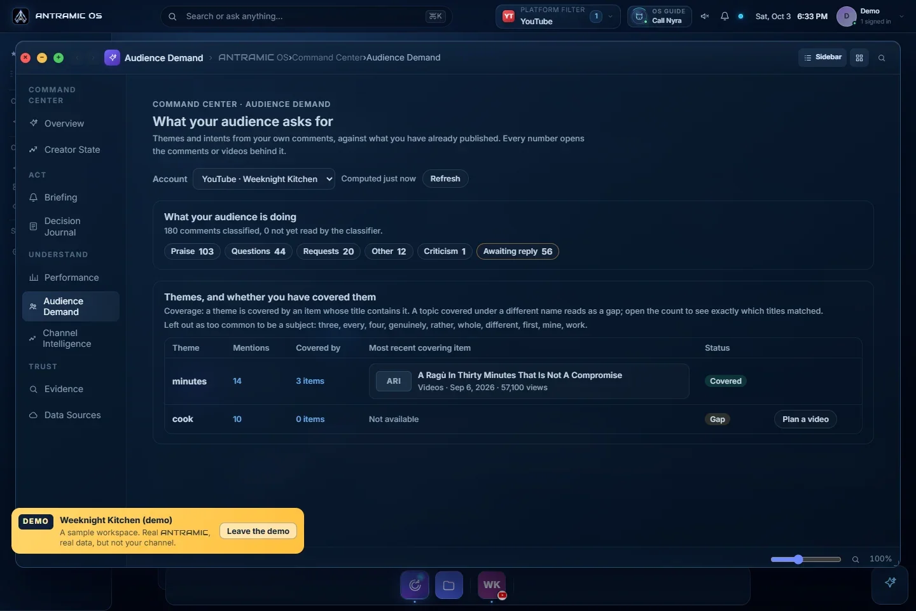Toggle the Questions 44 chip
Image resolution: width=916 pixels, height=611 pixels.
(258, 251)
